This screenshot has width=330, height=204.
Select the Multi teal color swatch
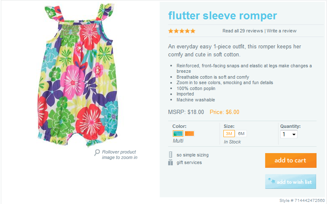pos(178,134)
